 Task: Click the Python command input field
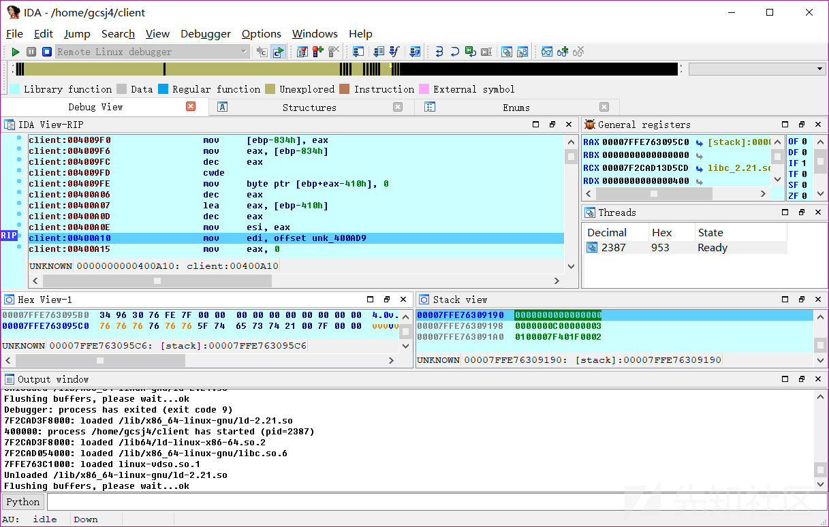tap(435, 502)
